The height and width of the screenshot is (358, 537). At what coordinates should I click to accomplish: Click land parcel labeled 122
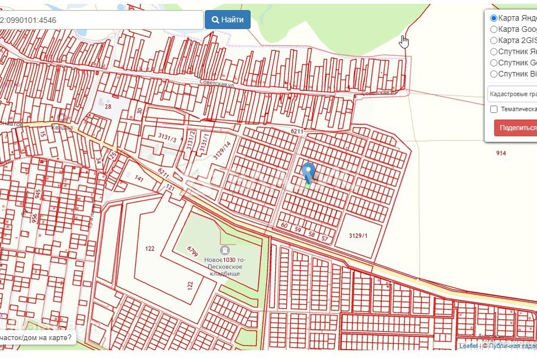point(149,248)
